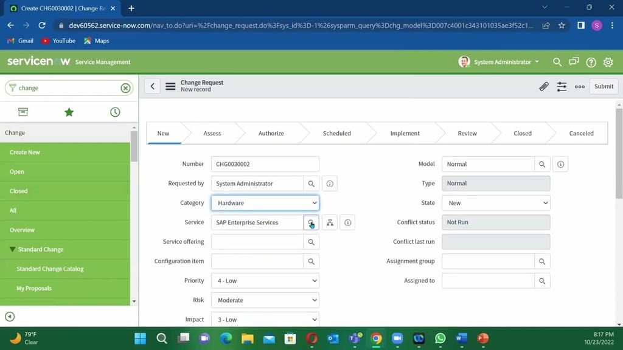Open the more options ellipsis menu

(x=579, y=86)
